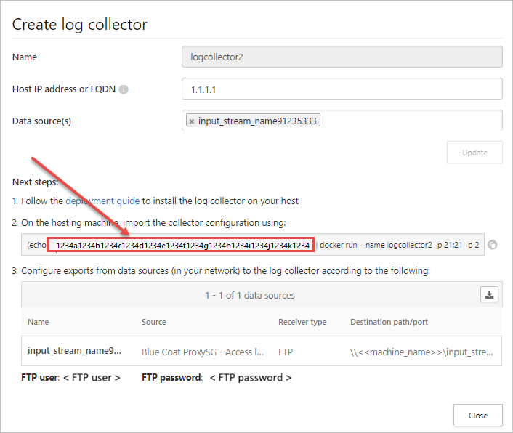Screen dimensions: 513x433
Task: Click the Source column header
Action: point(154,322)
